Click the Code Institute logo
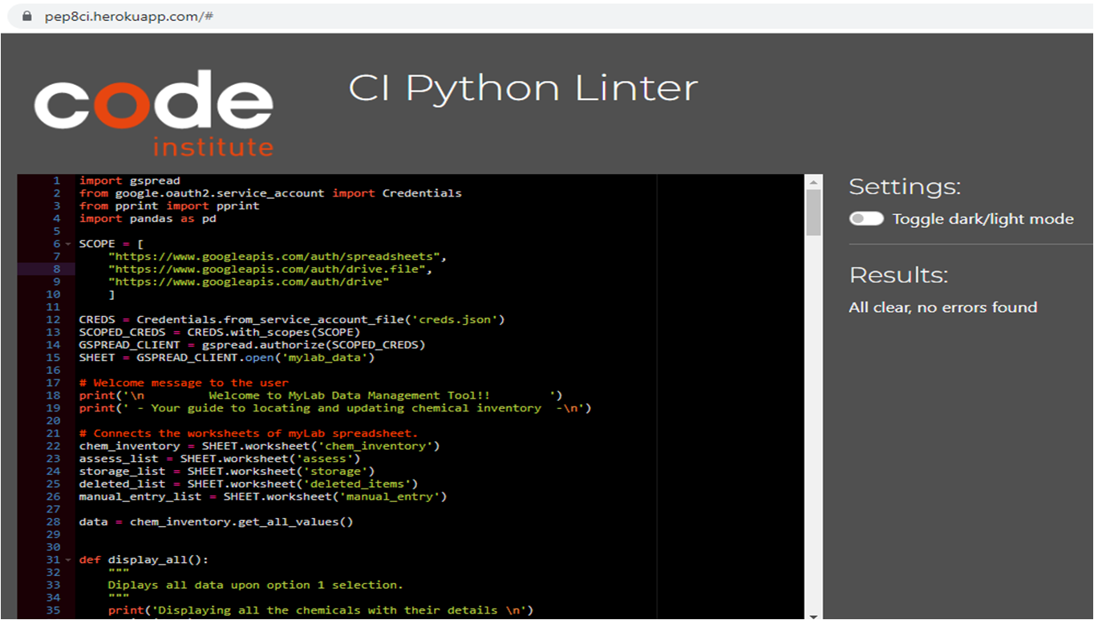The width and height of the screenshot is (1094, 620). tap(154, 112)
